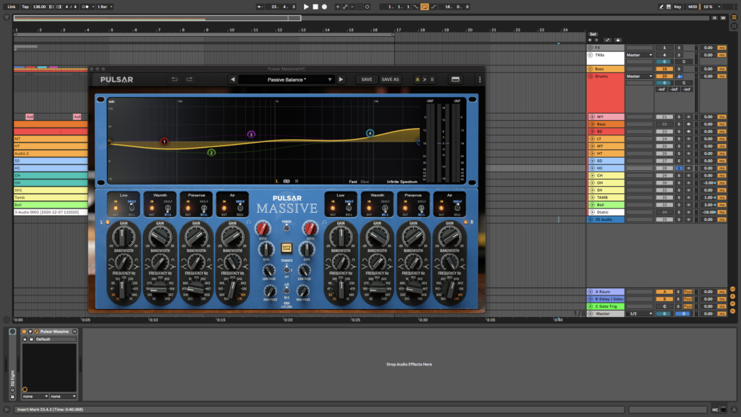Toggle the left channel Low band IN light
This screenshot has height=417, width=741.
[x=115, y=208]
